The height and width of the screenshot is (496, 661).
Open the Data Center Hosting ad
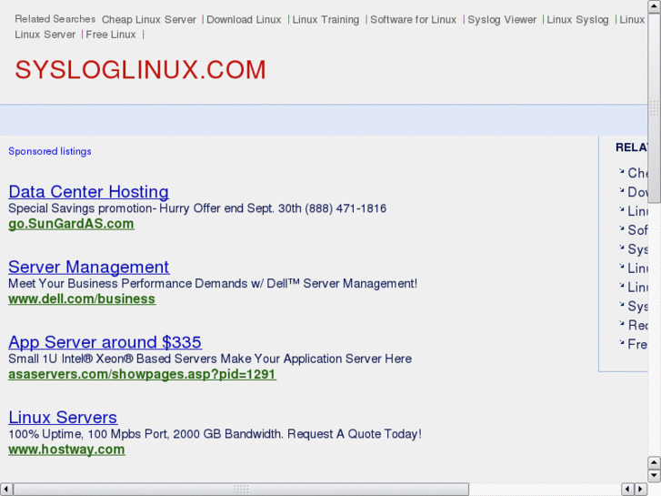pos(88,192)
